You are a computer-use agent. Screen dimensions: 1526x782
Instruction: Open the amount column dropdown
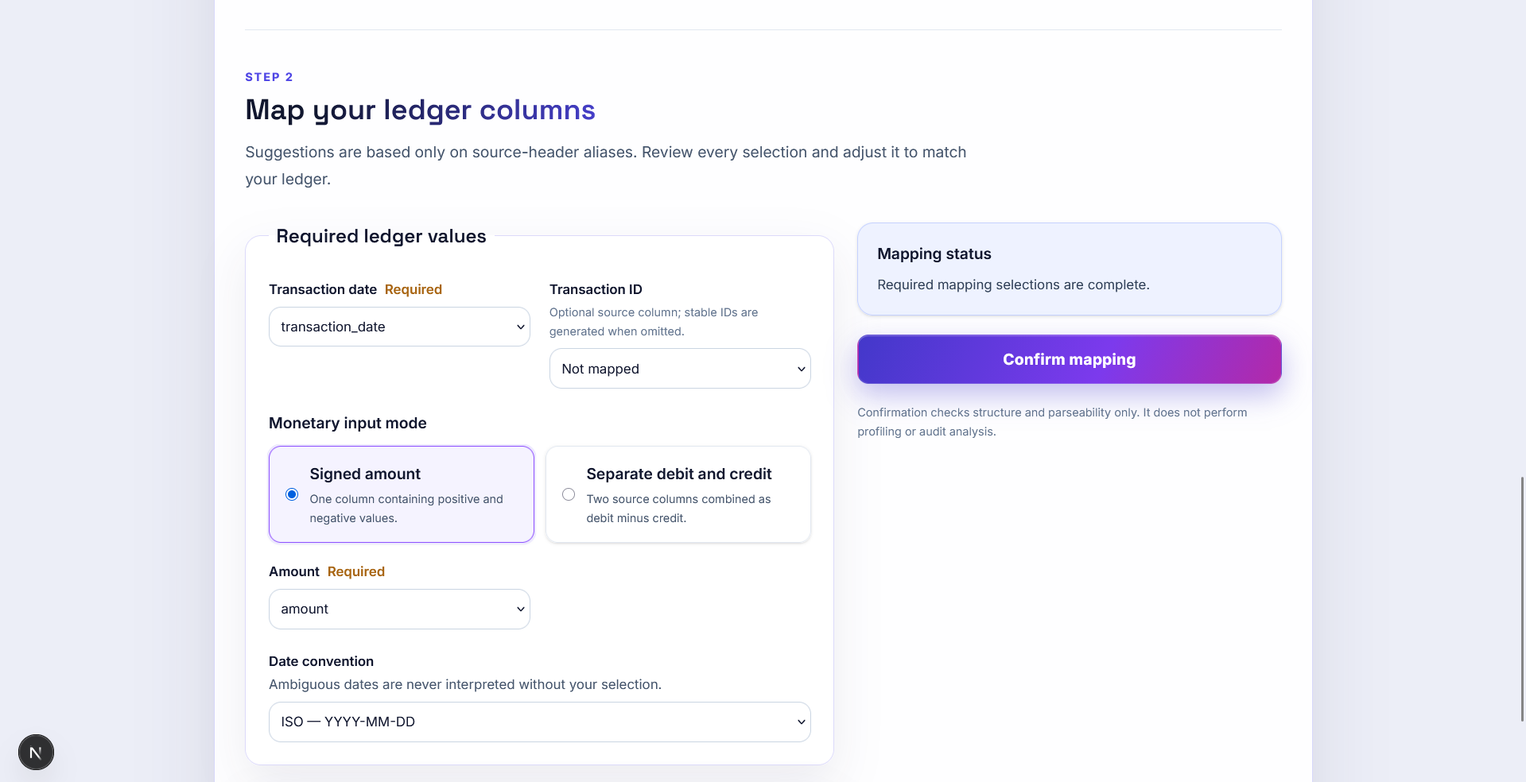(x=399, y=610)
